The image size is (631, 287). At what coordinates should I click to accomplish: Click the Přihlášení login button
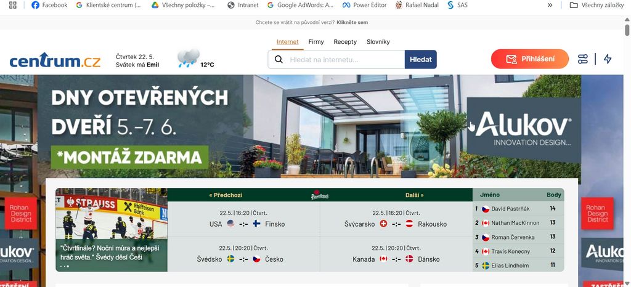(x=529, y=59)
